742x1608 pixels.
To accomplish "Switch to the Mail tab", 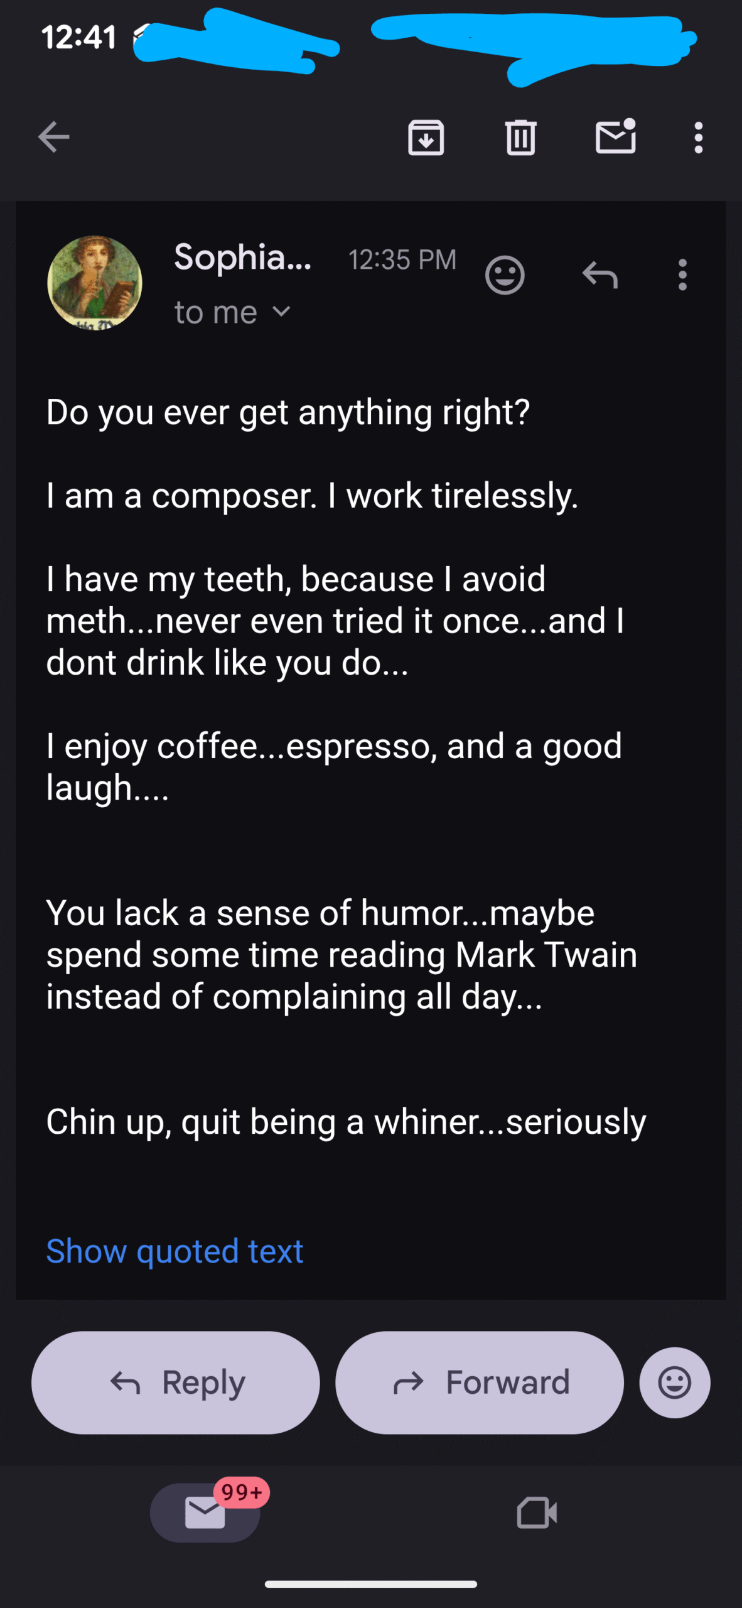I will pyautogui.click(x=205, y=1513).
